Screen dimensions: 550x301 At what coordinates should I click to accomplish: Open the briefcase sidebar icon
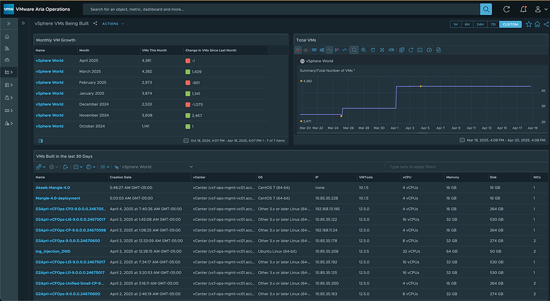click(7, 60)
